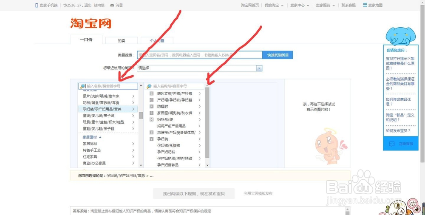Select 孕妇装/孕产妇用品/营养 category
The width and height of the screenshot is (425, 215).
[108, 109]
